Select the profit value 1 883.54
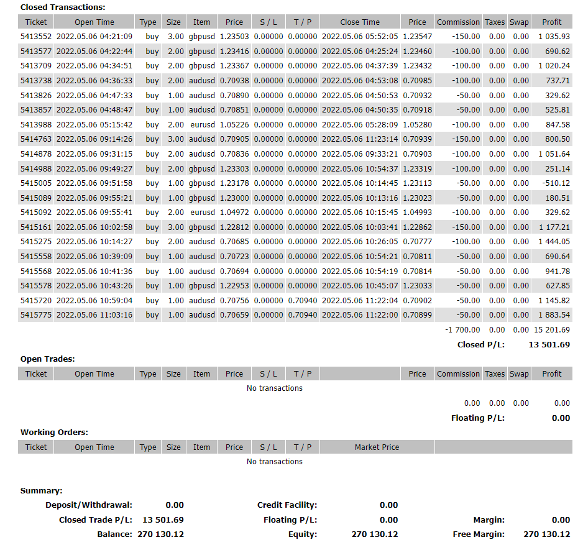The image size is (583, 545). pos(554,315)
